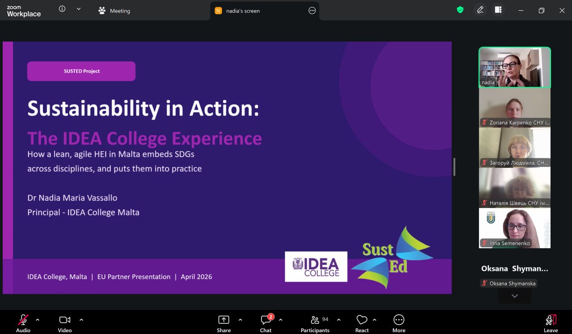The width and height of the screenshot is (572, 334).
Task: Open the dropdown chevron beside meeting info
Action: 79,9
